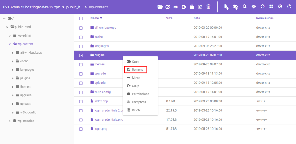This screenshot has height=144, width=296.
Task: Click the New File icon in toolbar
Action: [x=227, y=7]
